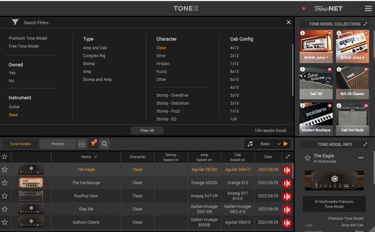
Task: Click the Search Filters funnel icon
Action: pyautogui.click(x=15, y=22)
